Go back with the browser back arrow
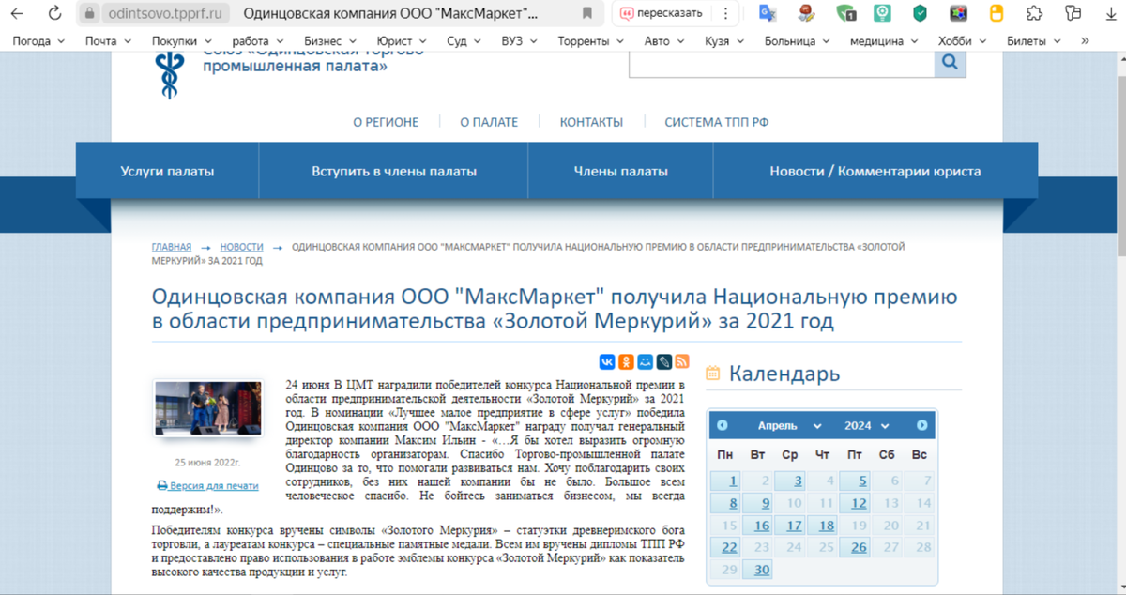This screenshot has height=595, width=1126. pos(17,14)
